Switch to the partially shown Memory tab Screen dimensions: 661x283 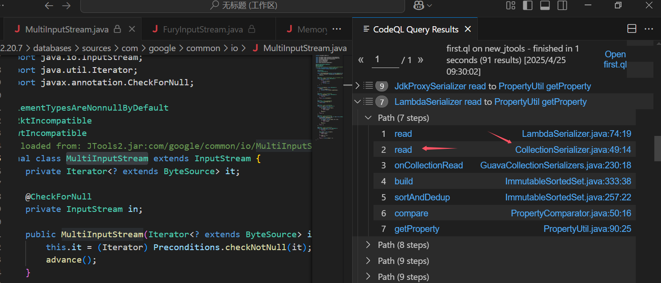pyautogui.click(x=312, y=29)
